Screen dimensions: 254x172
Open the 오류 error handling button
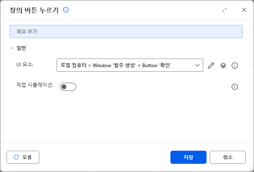click(x=23, y=157)
